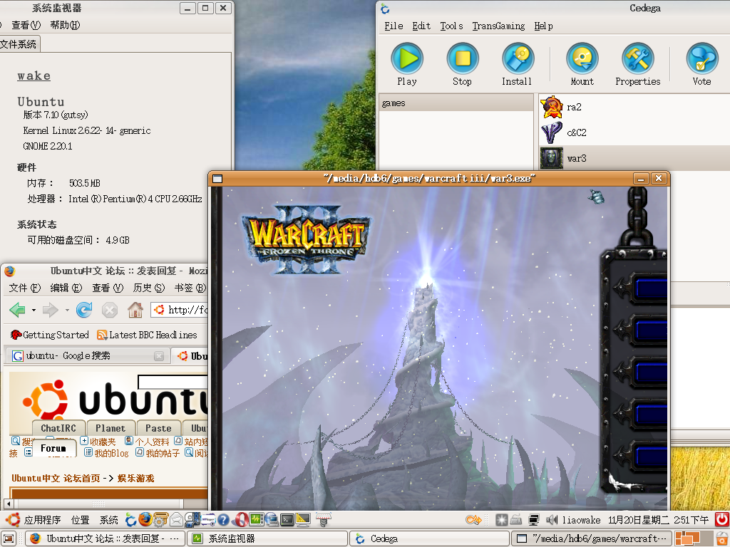Screen dimensions: 730x547
Task: Open the Tools menu in Cedega
Action: click(x=451, y=26)
